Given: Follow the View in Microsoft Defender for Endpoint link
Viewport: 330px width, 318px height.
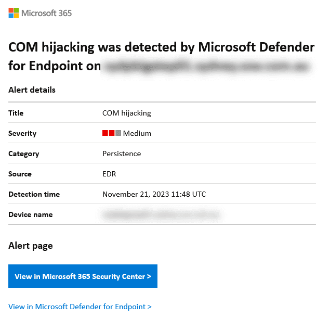Looking at the screenshot, I should (x=80, y=307).
